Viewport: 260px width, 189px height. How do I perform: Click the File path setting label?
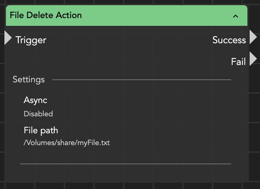point(41,130)
